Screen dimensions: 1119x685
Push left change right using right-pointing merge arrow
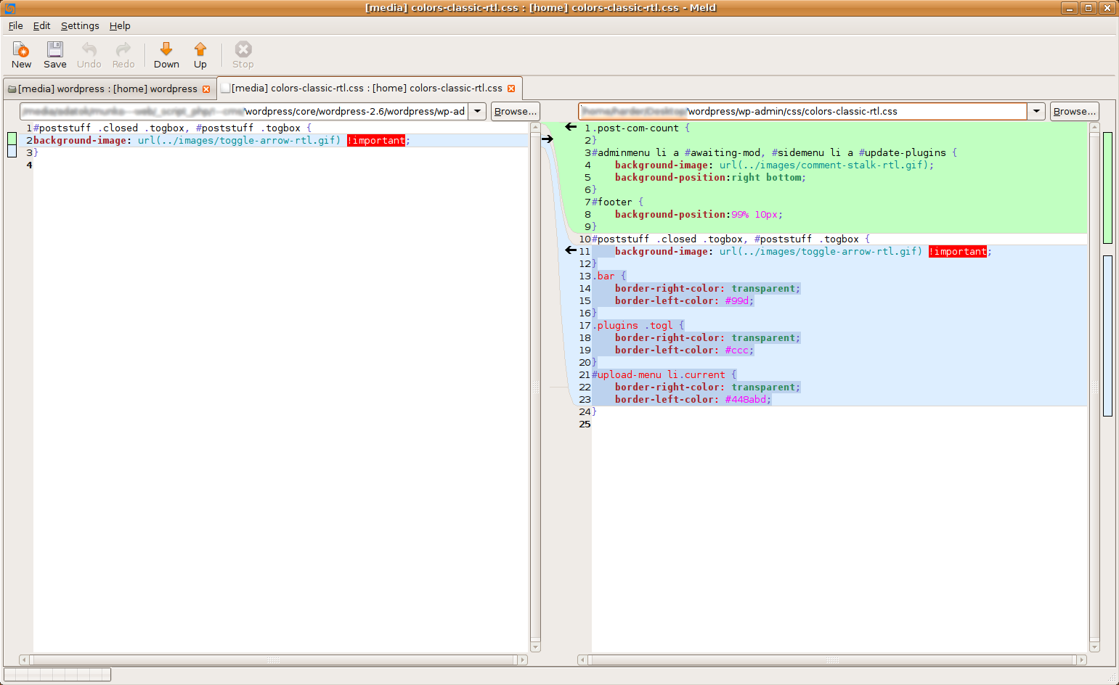(548, 139)
